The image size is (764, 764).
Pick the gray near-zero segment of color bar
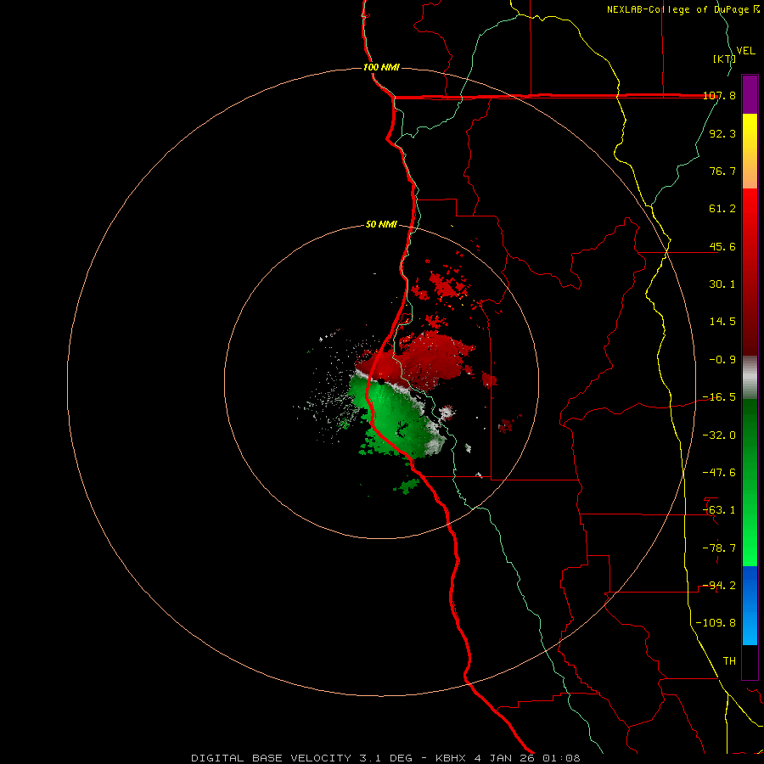(750, 378)
